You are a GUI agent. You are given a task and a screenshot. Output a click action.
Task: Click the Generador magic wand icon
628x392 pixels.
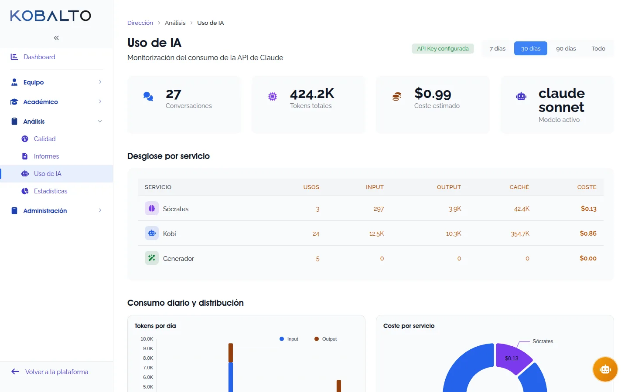click(152, 258)
